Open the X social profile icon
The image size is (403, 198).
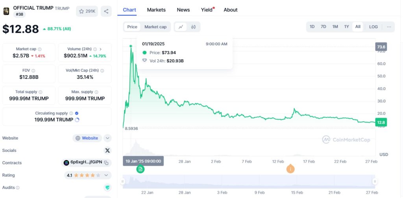coord(107,150)
